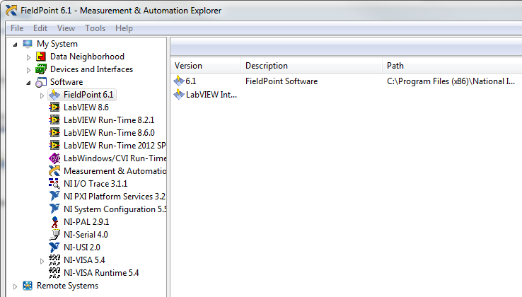Click the NI-VISA Runtime 5.4 icon

[54, 273]
